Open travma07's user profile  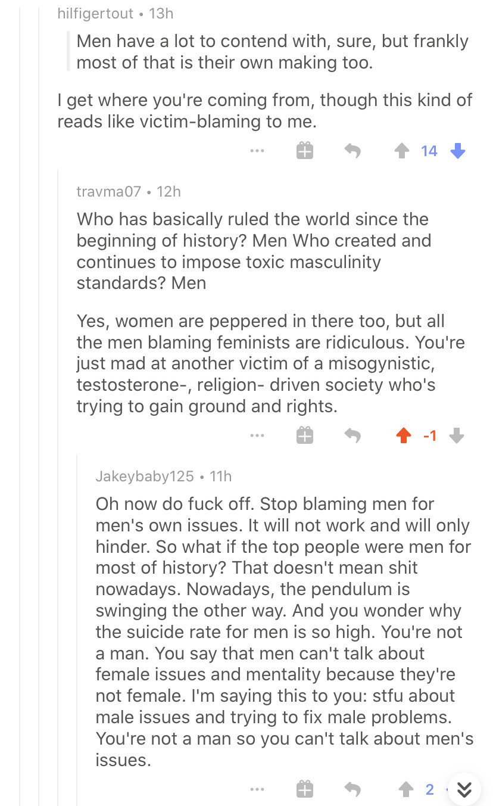pyautogui.click(x=109, y=191)
